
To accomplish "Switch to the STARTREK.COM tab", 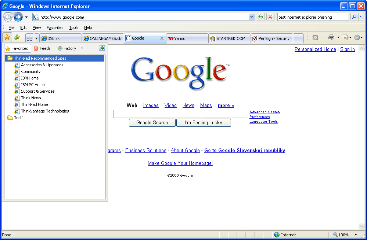I will point(230,38).
